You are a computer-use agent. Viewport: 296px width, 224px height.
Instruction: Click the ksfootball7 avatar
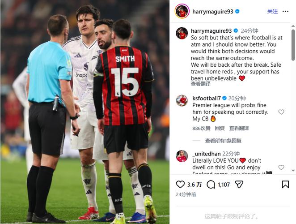pyautogui.click(x=182, y=101)
